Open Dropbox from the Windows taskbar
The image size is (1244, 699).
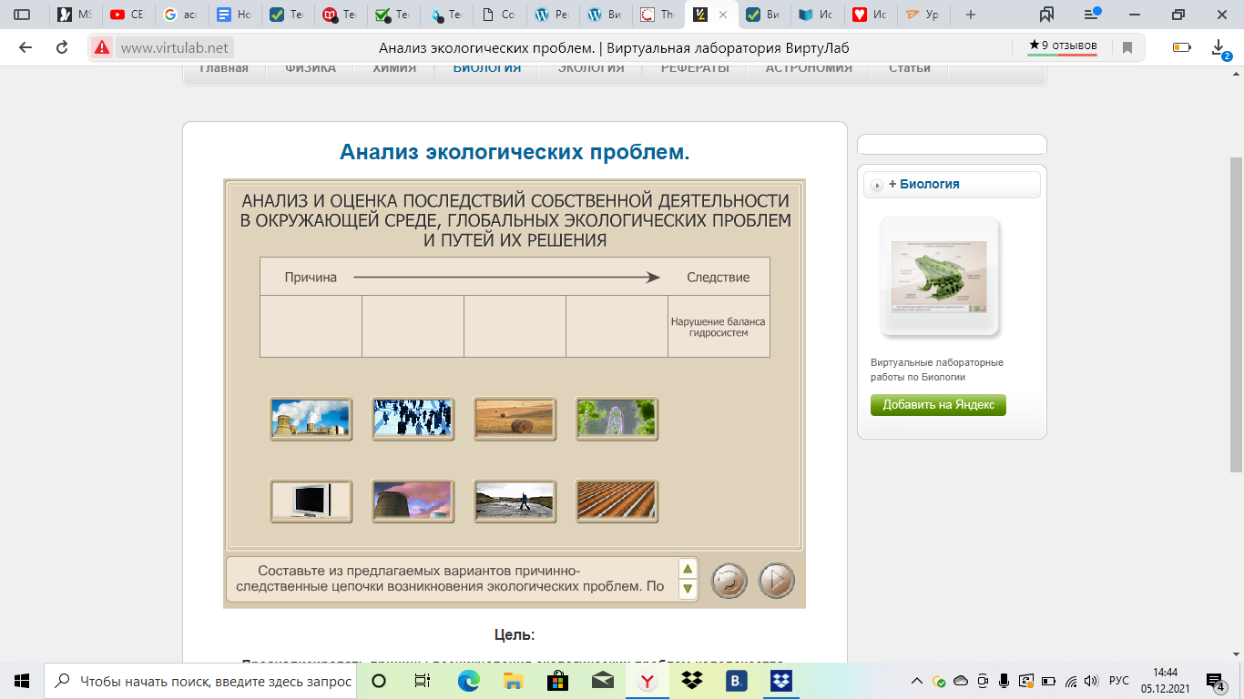click(692, 681)
